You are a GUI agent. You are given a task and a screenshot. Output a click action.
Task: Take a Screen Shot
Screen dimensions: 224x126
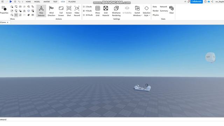[69, 11]
